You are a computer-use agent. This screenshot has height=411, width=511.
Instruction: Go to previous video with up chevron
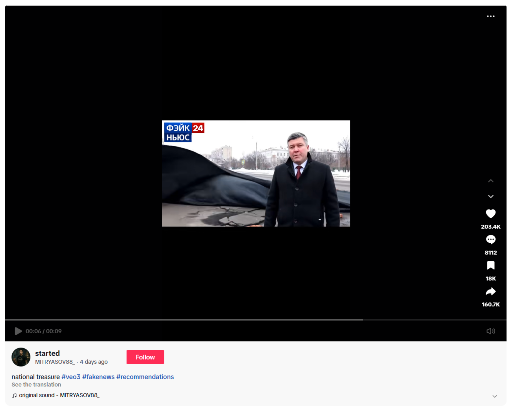click(490, 181)
